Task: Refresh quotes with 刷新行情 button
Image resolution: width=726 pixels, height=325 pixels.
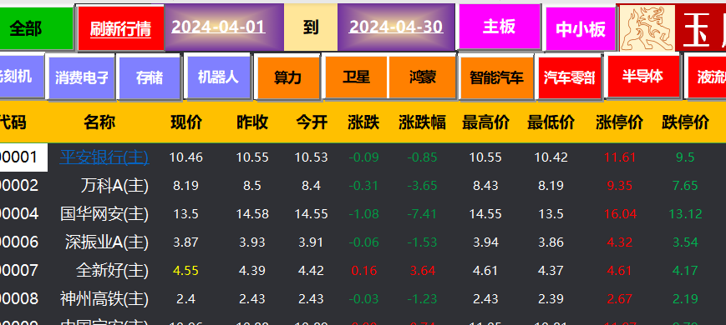Action: [x=121, y=28]
